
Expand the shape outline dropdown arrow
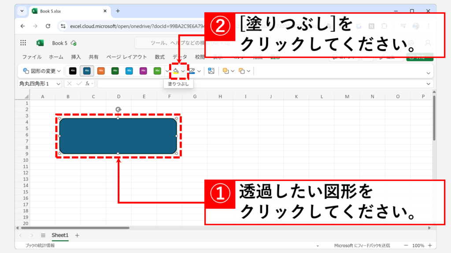point(199,71)
